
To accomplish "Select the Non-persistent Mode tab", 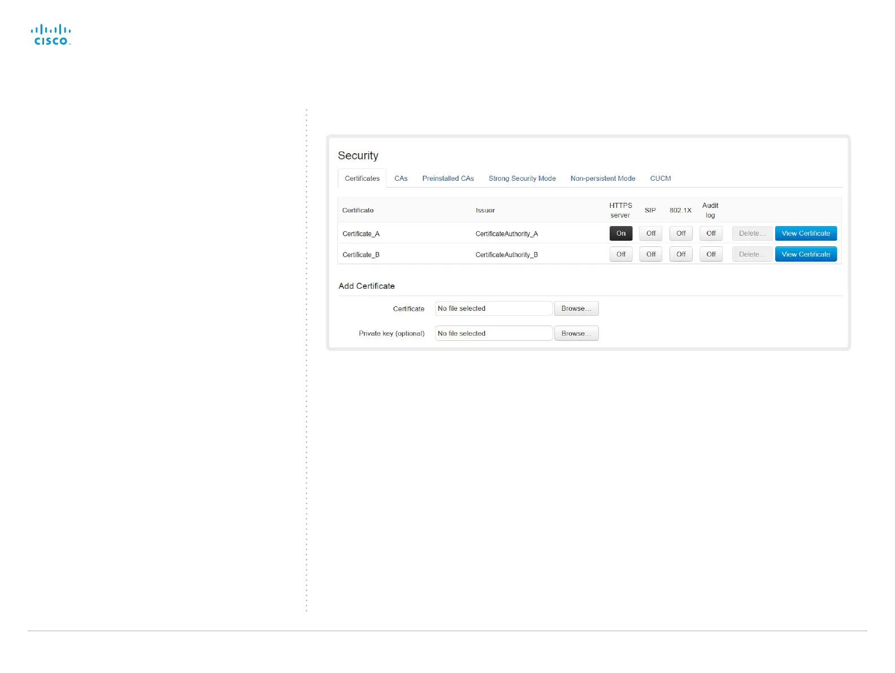I will tap(603, 179).
